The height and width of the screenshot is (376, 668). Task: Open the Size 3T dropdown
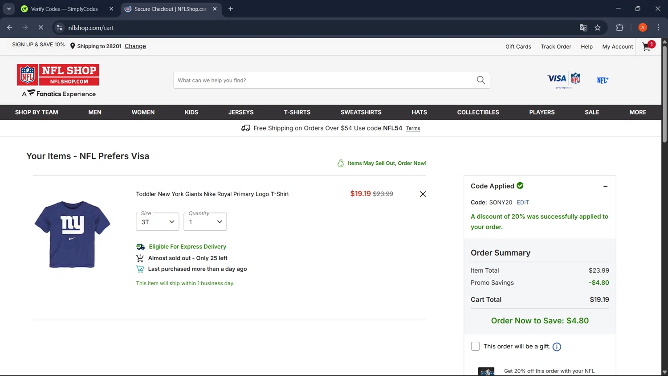[x=158, y=222]
